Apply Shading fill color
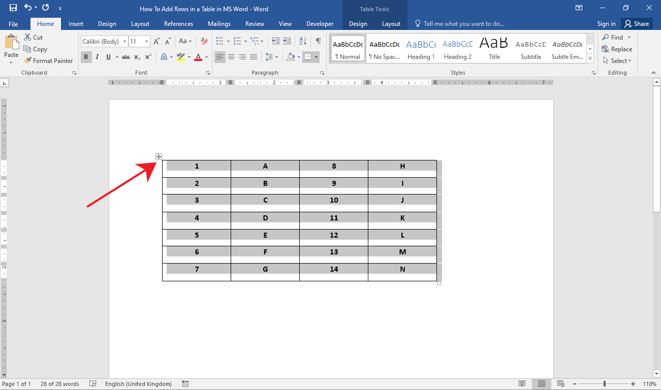The image size is (661, 390). point(291,57)
